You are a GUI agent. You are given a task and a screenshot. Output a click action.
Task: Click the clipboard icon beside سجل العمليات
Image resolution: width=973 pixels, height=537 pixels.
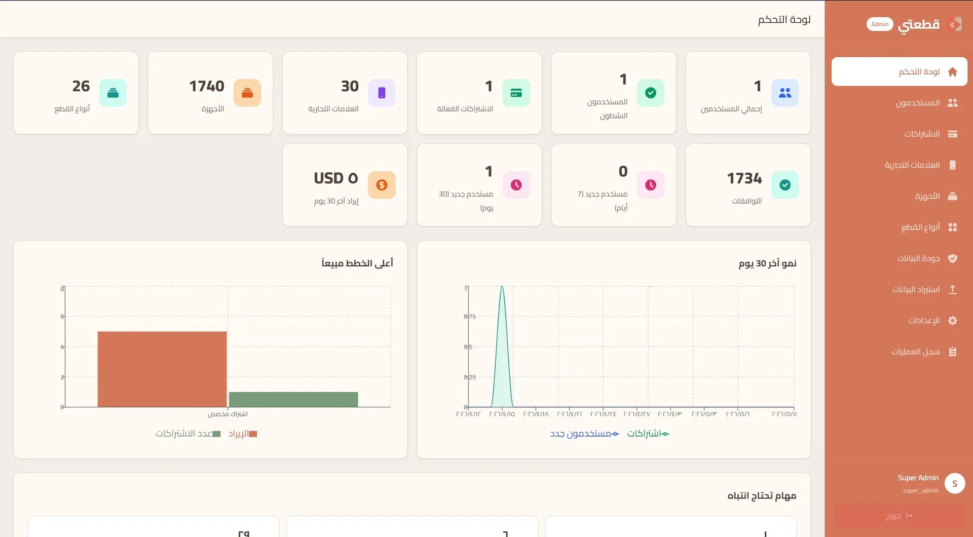tap(953, 352)
